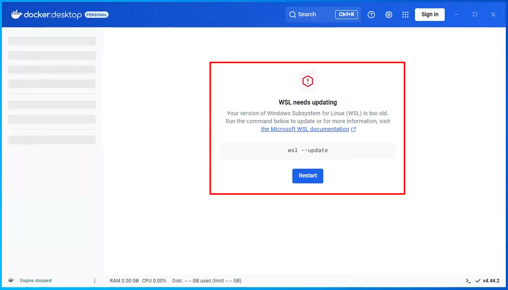This screenshot has height=290, width=508.
Task: Click the v4.44.2 version label
Action: (x=491, y=281)
